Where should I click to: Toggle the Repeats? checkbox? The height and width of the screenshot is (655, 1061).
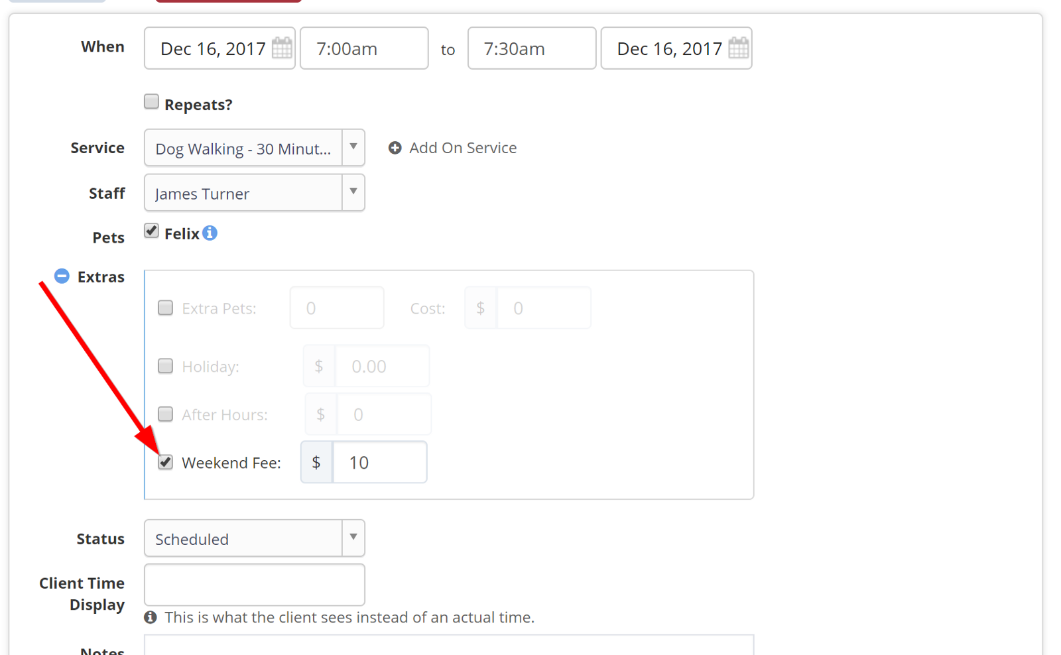151,101
